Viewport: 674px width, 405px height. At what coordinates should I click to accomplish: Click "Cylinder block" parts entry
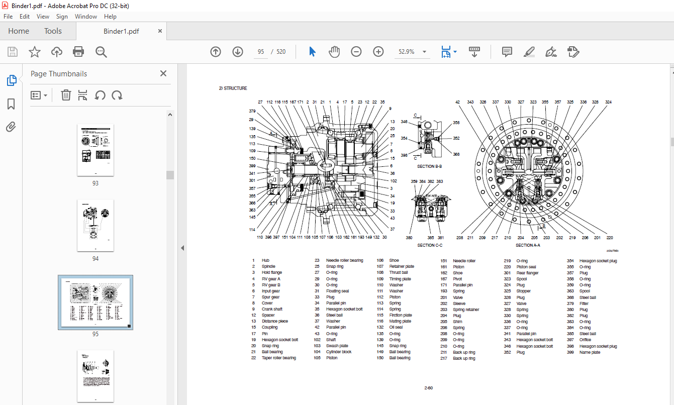coord(339,352)
